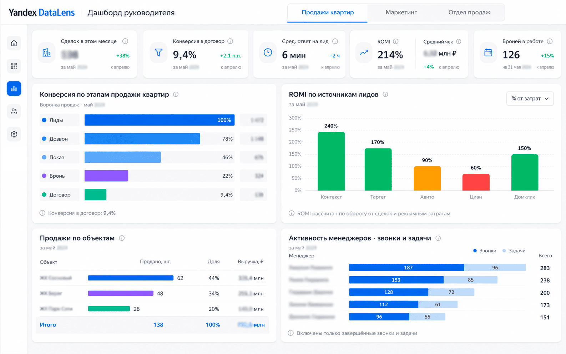This screenshot has height=354, width=566.
Task: Click the 96 tasks bar segment in top row
Action: [495, 268]
